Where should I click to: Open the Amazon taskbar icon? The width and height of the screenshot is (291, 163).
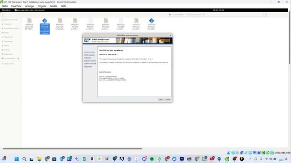point(92,159)
